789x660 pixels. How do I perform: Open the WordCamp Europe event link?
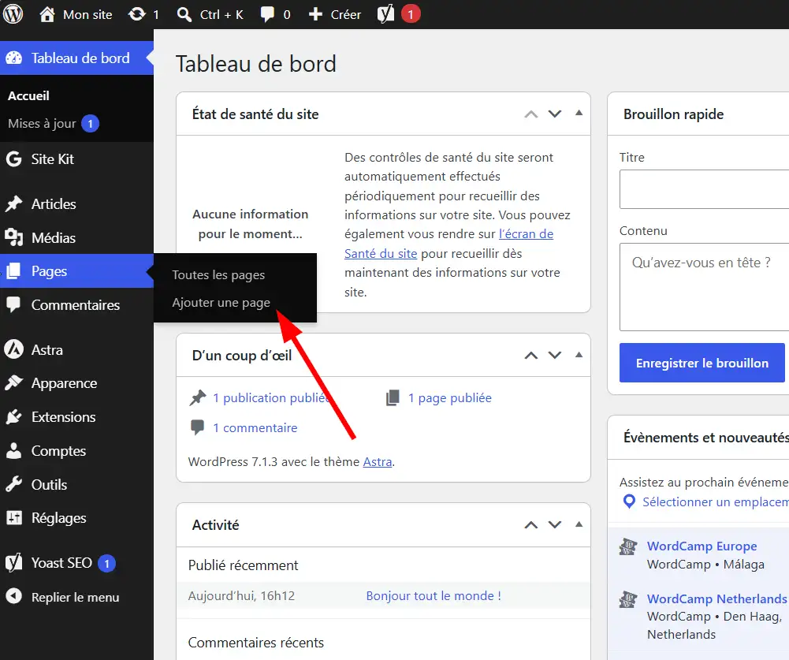coord(702,546)
